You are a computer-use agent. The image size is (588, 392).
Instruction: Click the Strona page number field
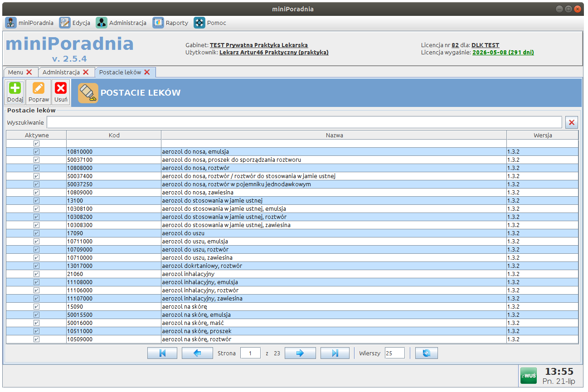tap(250, 353)
